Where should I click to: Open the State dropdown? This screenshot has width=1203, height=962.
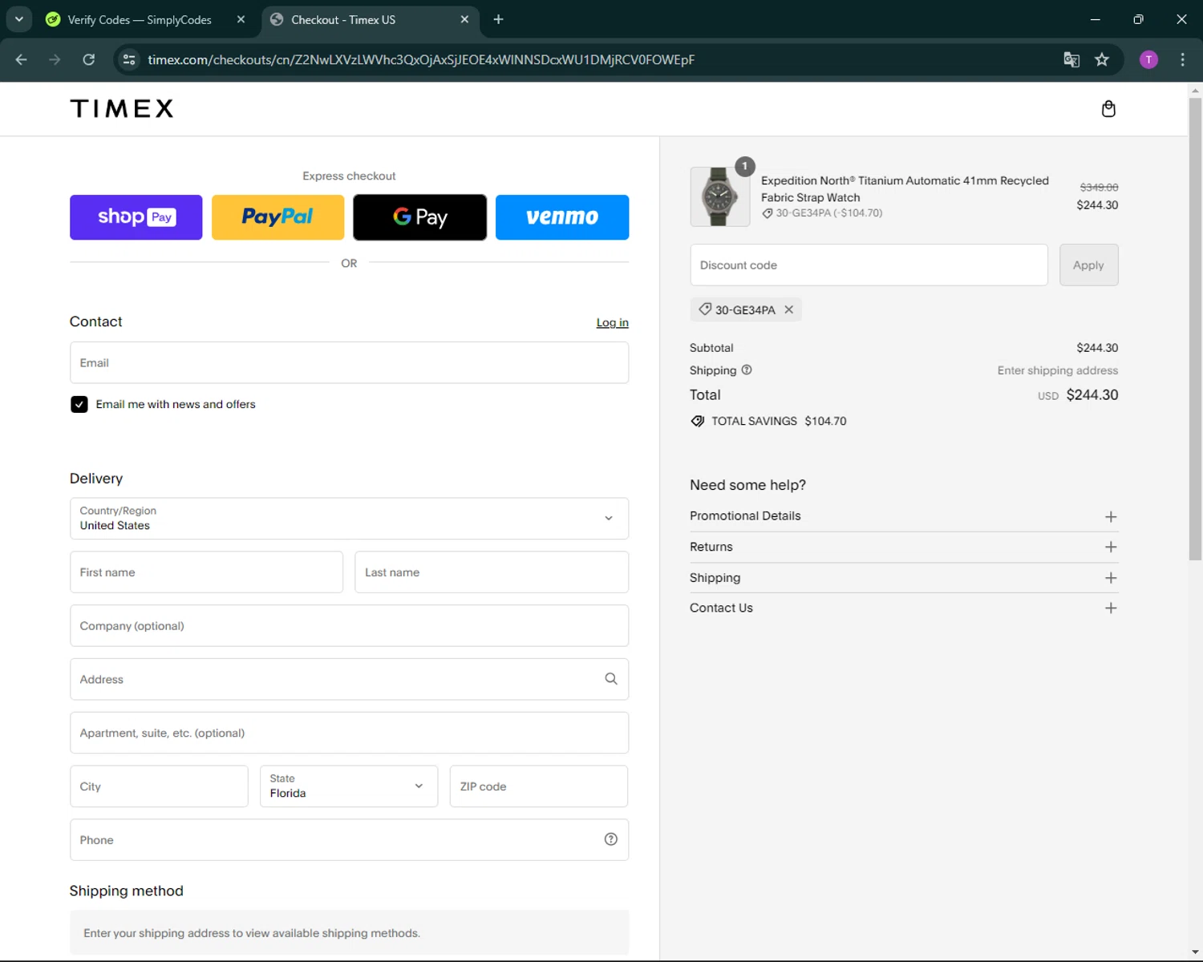349,786
